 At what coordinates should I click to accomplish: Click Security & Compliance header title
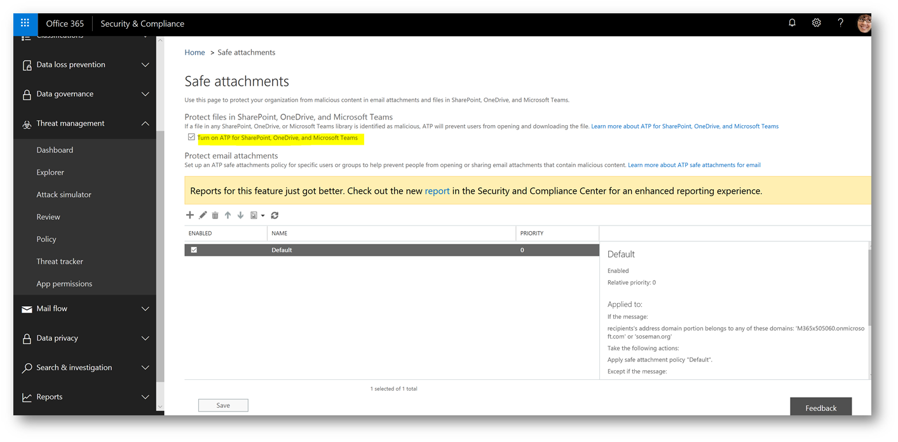(x=142, y=23)
